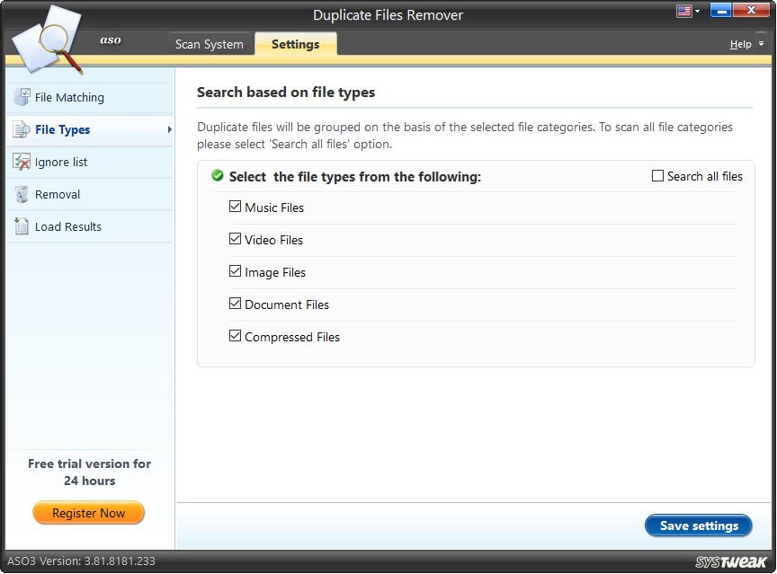This screenshot has width=777, height=574.
Task: Disable the Video Files checkbox
Action: point(236,239)
